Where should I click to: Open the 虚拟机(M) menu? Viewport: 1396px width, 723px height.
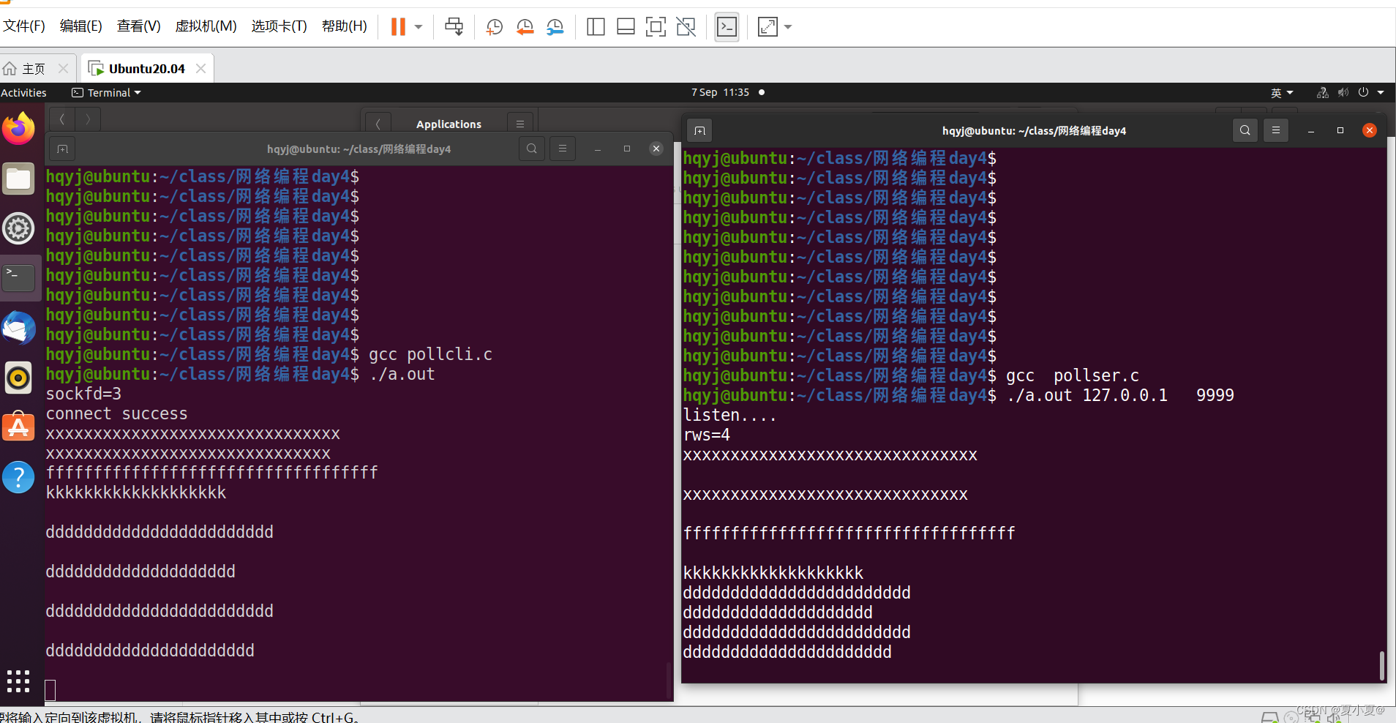(x=206, y=26)
